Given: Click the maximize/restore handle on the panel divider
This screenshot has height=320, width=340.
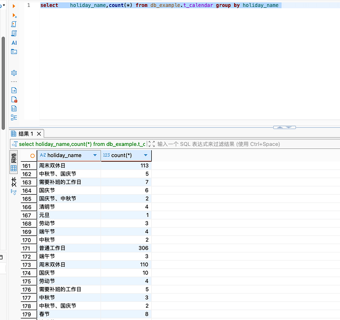Looking at the screenshot, I should click(284, 127).
